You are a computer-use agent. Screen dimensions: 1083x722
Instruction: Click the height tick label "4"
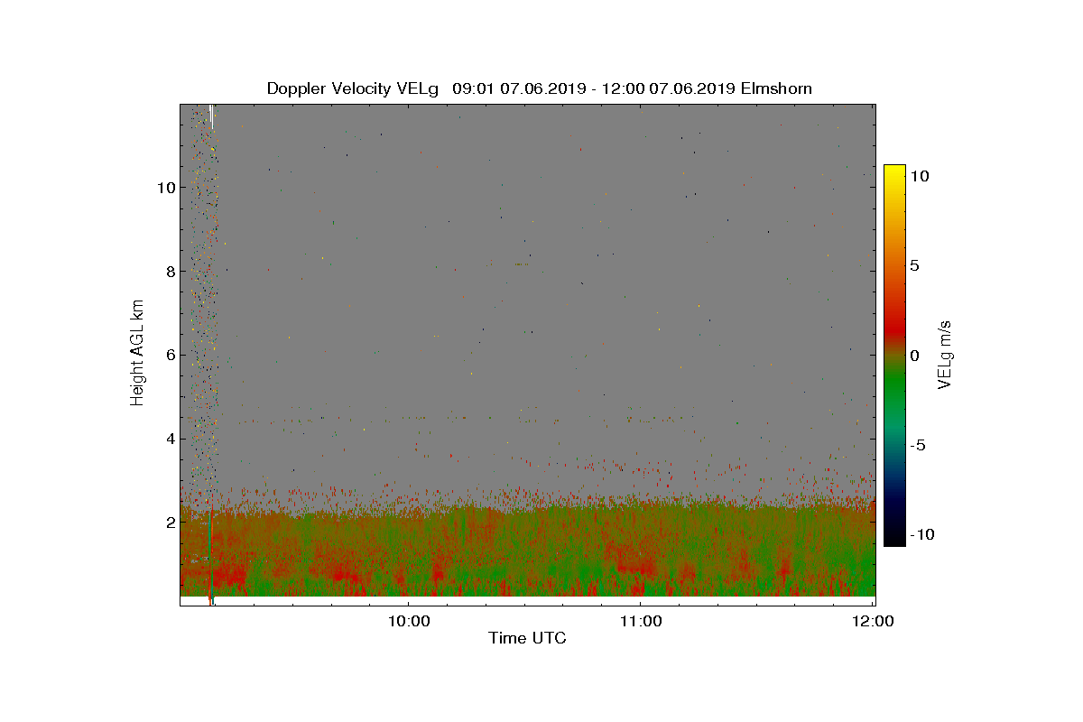tap(169, 439)
